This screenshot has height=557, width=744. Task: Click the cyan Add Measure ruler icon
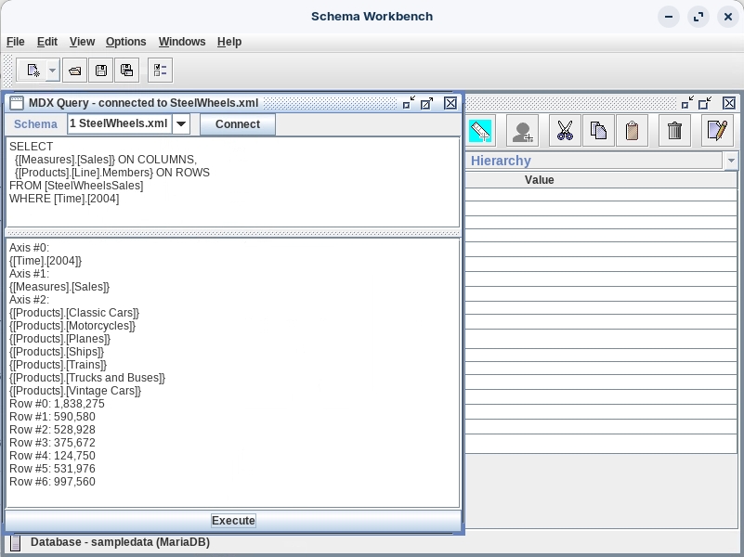pyautogui.click(x=480, y=131)
